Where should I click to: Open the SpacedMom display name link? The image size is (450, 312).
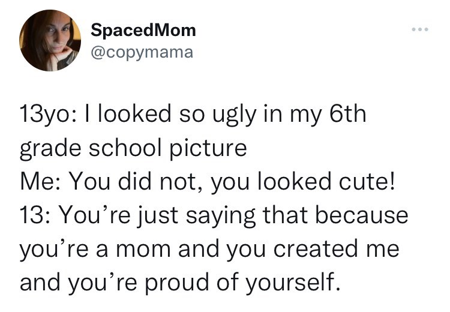[143, 29]
